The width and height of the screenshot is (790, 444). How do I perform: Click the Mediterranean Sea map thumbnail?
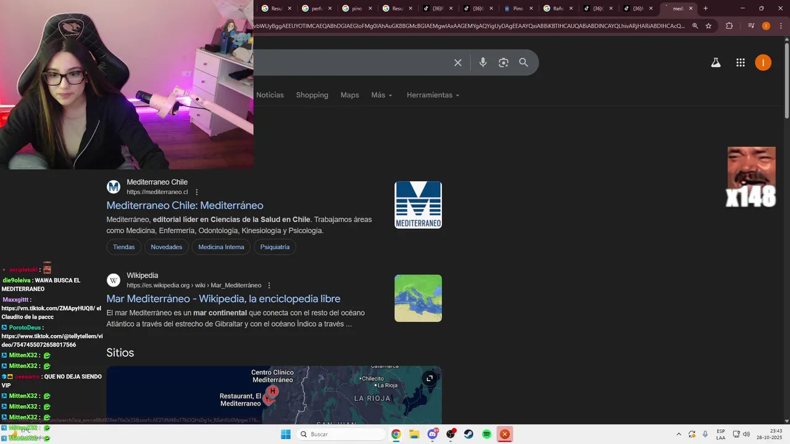point(418,298)
